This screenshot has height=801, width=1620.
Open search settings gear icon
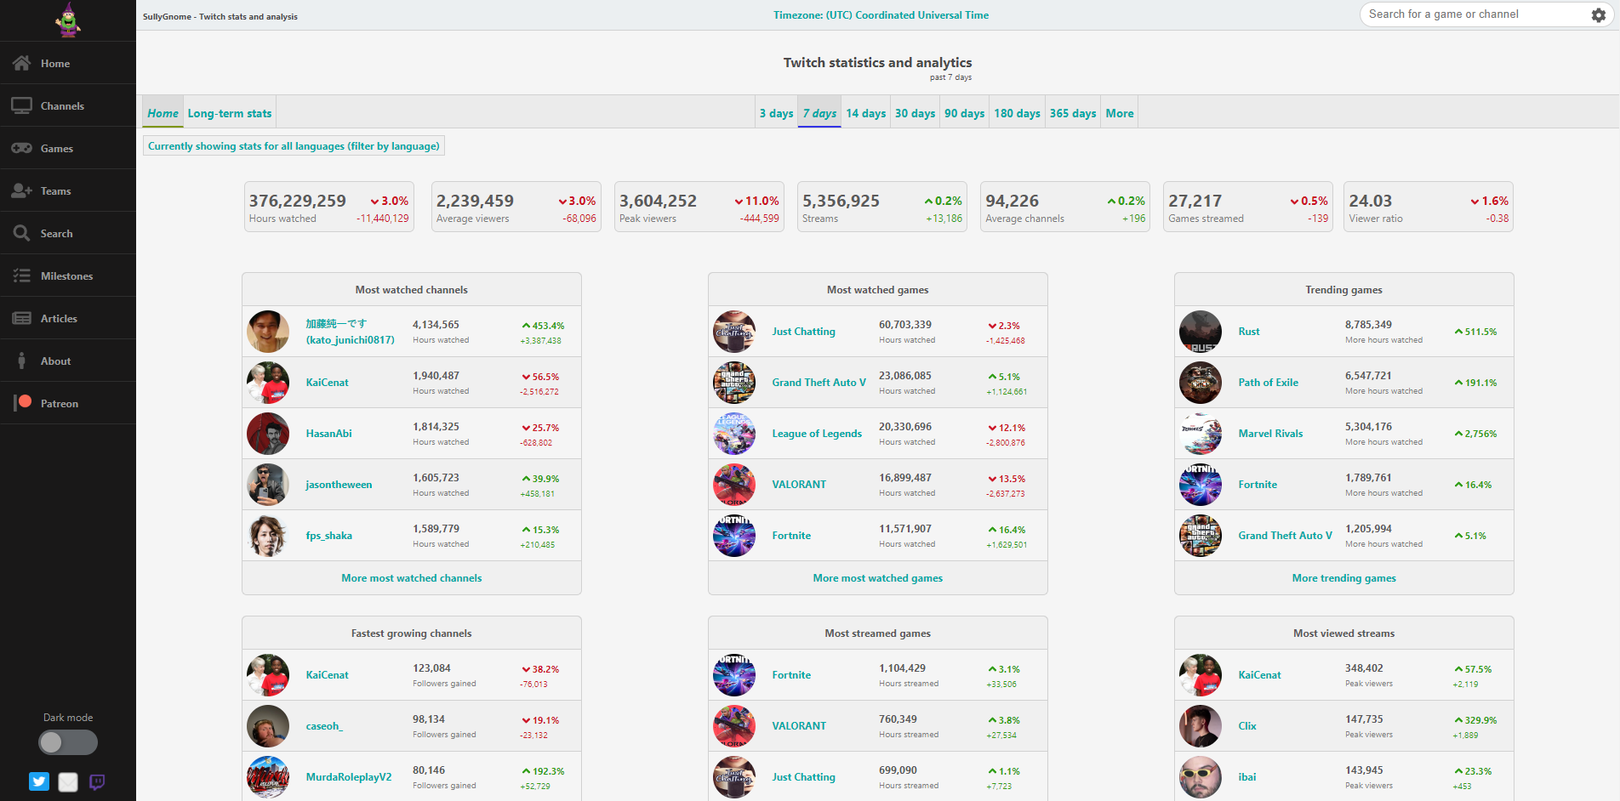click(x=1598, y=15)
